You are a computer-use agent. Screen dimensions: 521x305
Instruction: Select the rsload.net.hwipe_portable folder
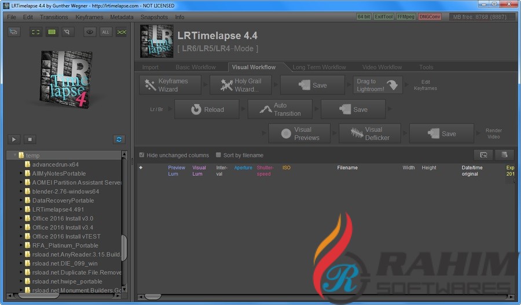tap(67, 281)
